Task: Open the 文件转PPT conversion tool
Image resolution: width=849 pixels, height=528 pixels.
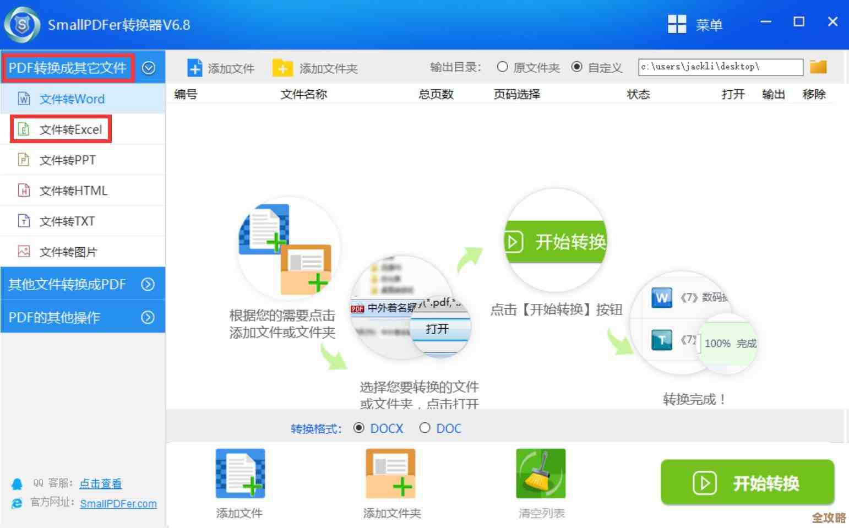Action: [x=69, y=160]
